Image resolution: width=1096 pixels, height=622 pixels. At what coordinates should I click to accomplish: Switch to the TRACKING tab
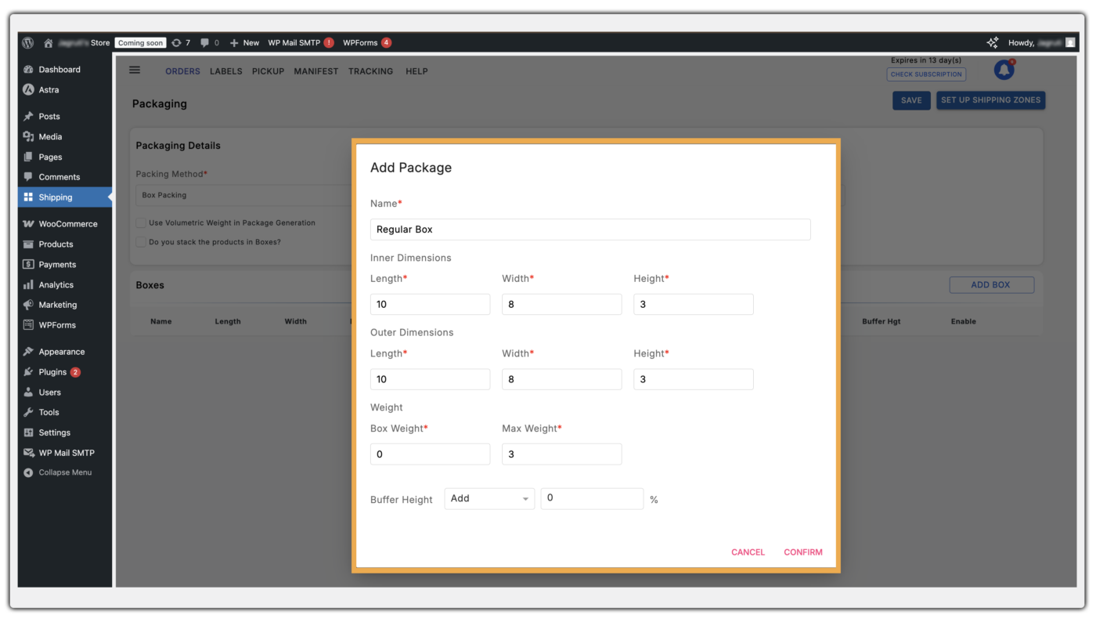(371, 71)
